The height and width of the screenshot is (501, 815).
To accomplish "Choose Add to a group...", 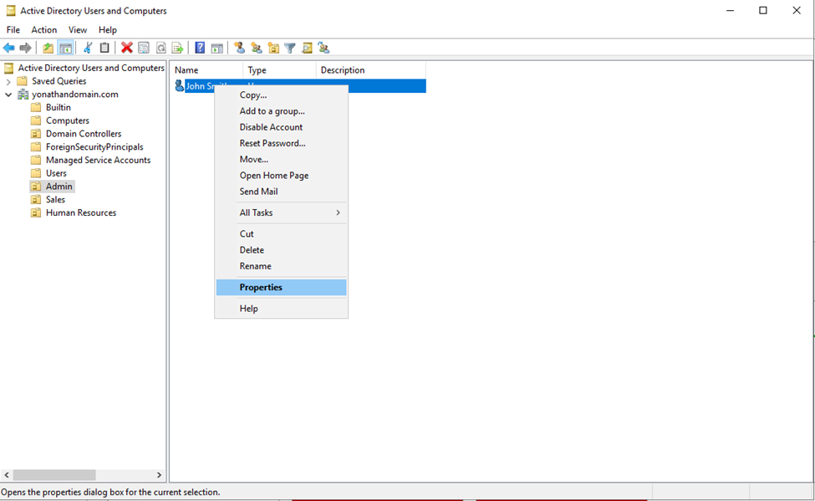I will 281,110.
